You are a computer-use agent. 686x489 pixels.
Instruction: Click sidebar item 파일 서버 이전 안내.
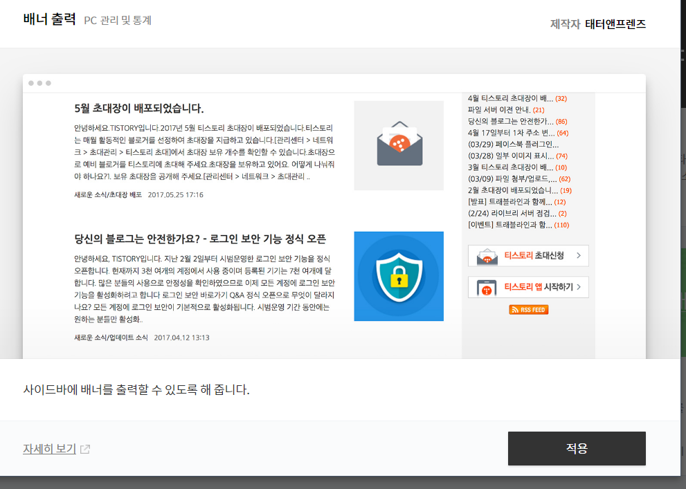pos(499,110)
